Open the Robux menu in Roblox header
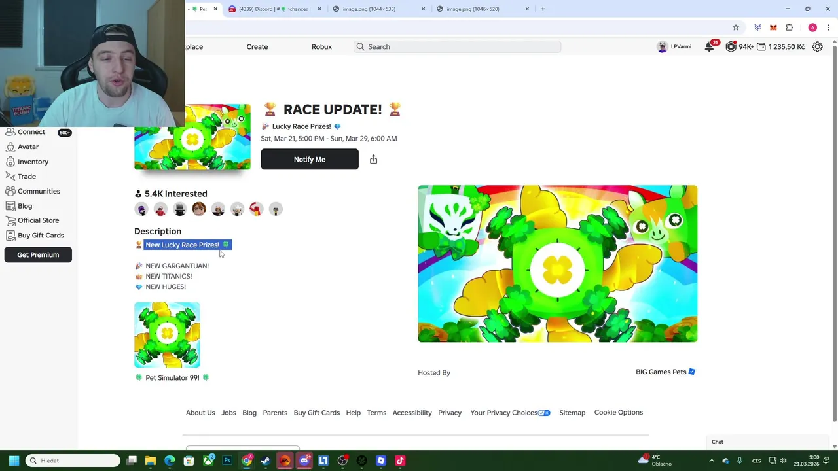The width and height of the screenshot is (838, 471). (321, 47)
